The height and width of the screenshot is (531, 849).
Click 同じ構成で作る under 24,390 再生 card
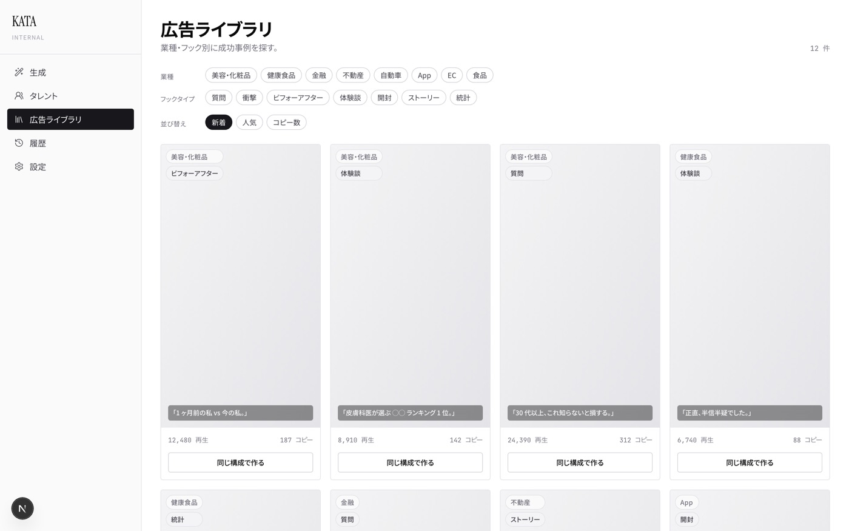(580, 462)
